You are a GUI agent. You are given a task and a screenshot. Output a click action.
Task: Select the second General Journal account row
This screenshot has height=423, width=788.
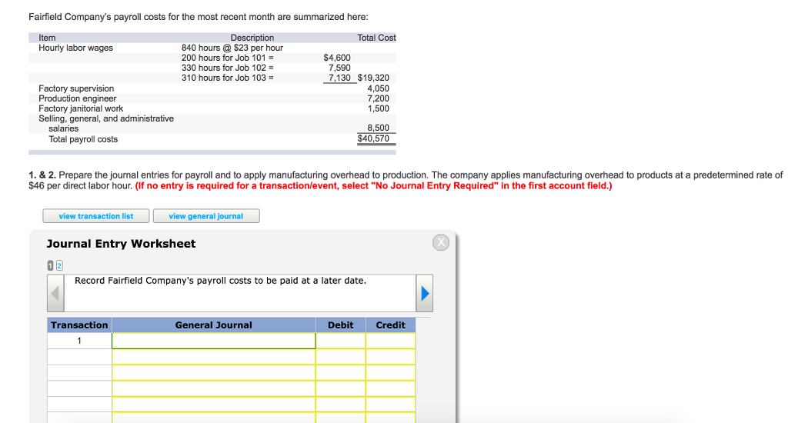pyautogui.click(x=214, y=357)
